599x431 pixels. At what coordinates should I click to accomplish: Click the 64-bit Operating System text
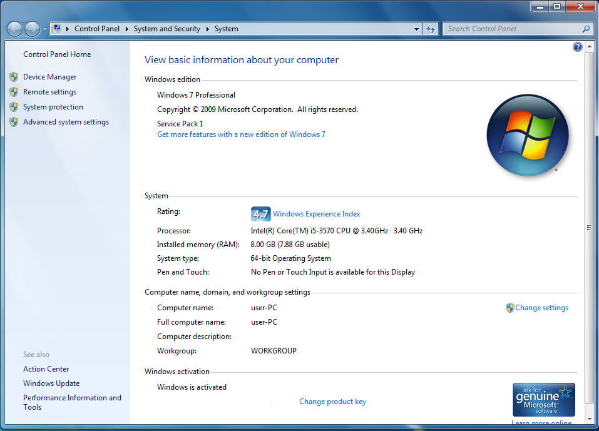[290, 258]
